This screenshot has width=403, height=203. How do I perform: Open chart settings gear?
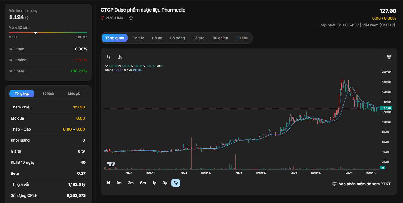[389, 57]
